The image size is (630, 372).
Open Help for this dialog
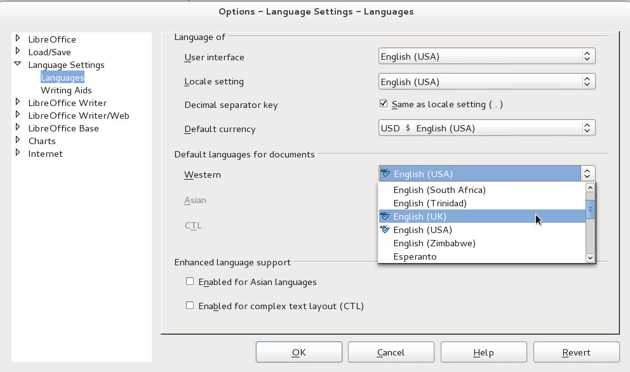(x=484, y=352)
